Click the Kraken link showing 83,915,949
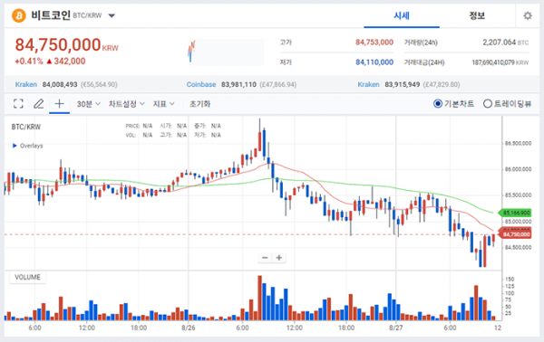Screen dimensions: 544x342 [368, 84]
